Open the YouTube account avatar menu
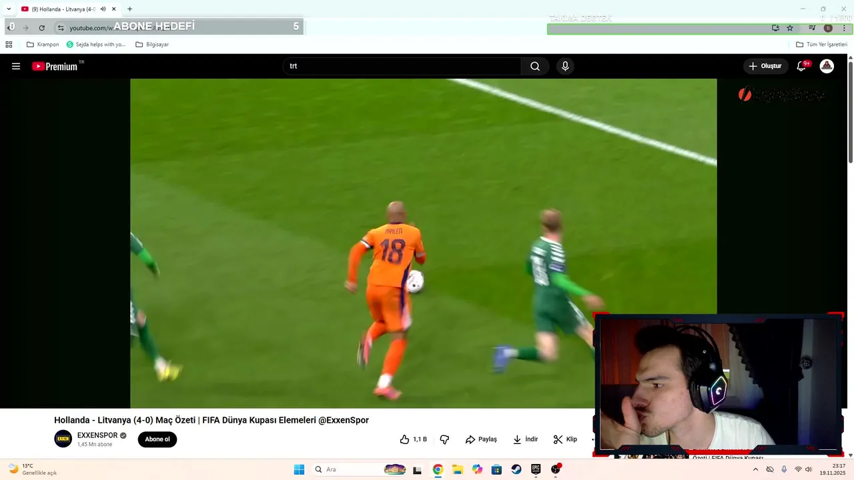854x480 pixels. [x=827, y=66]
